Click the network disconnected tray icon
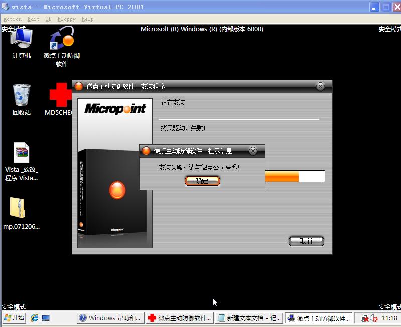 click(x=365, y=318)
